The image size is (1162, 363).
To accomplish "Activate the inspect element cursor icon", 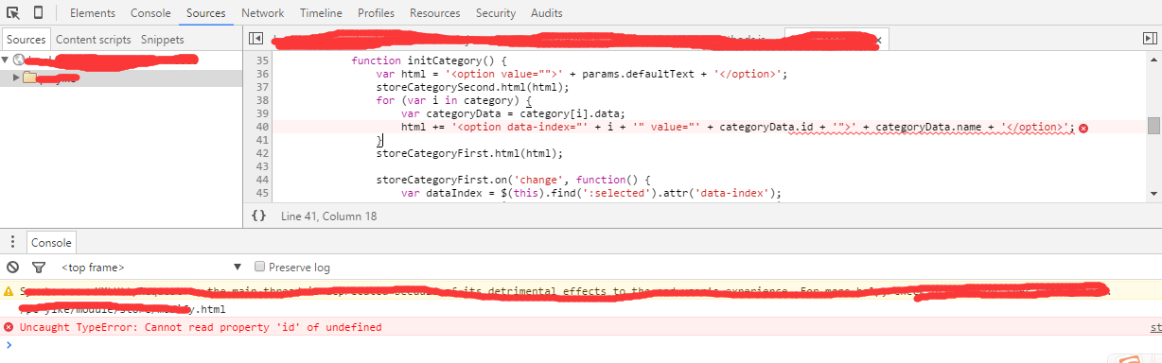I will click(x=14, y=13).
